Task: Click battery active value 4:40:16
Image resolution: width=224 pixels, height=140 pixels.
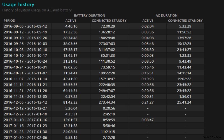Action: click(x=71, y=26)
